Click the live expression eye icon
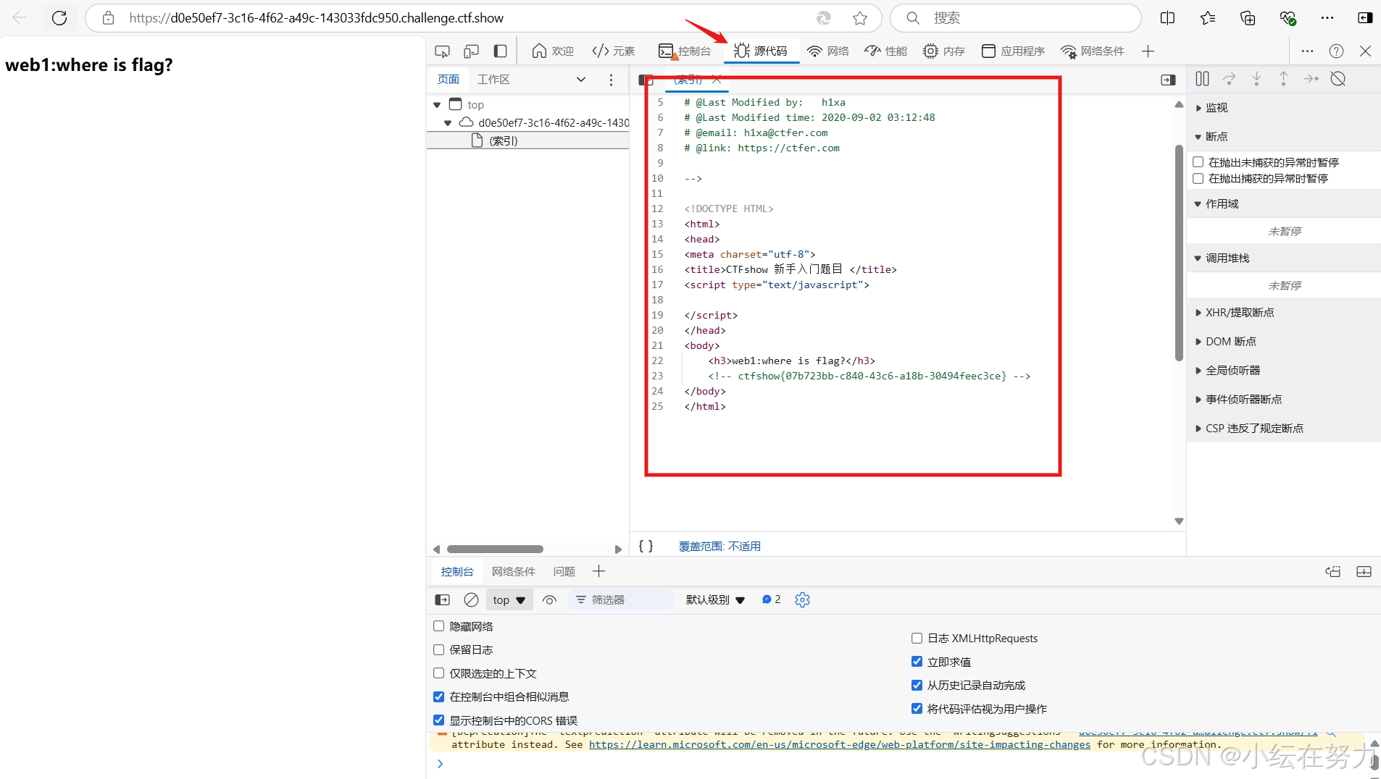1381x779 pixels. [x=549, y=599]
